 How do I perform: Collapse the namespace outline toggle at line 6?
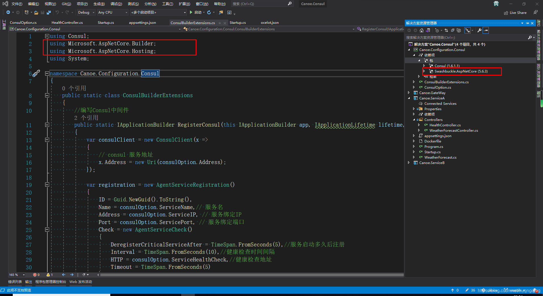(47, 73)
